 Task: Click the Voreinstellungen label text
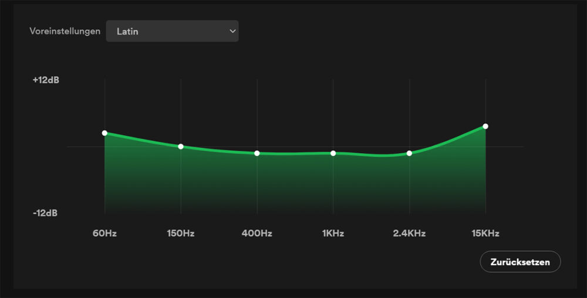65,31
